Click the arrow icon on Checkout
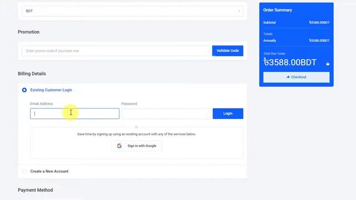This screenshot has width=356, height=200. tap(288, 77)
